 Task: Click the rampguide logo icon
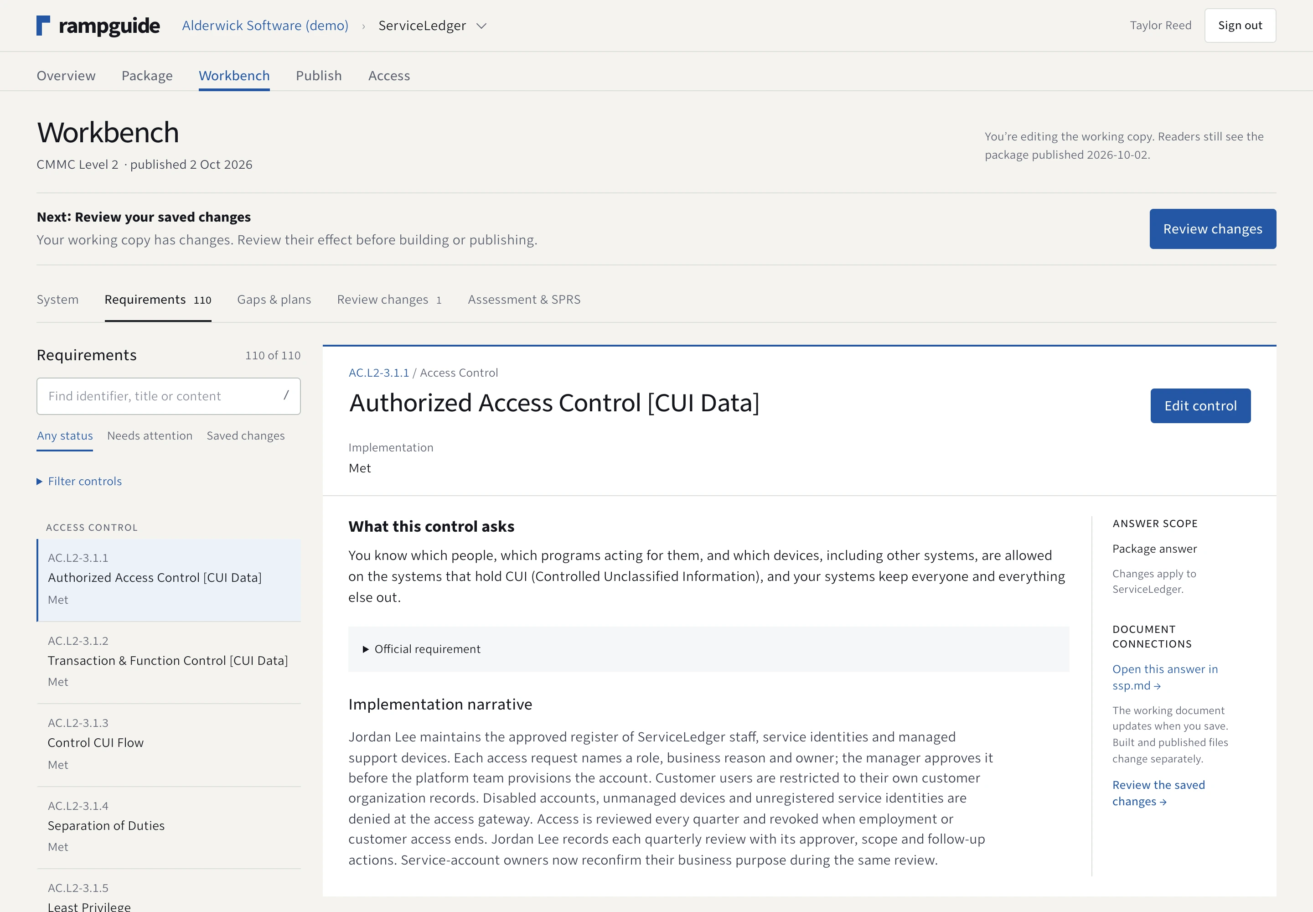click(x=43, y=26)
